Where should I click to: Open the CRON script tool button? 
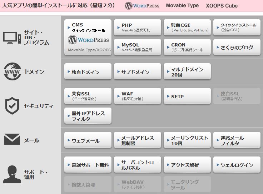click(x=187, y=47)
